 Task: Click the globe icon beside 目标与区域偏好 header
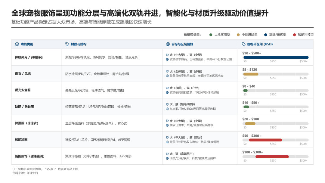167,44
